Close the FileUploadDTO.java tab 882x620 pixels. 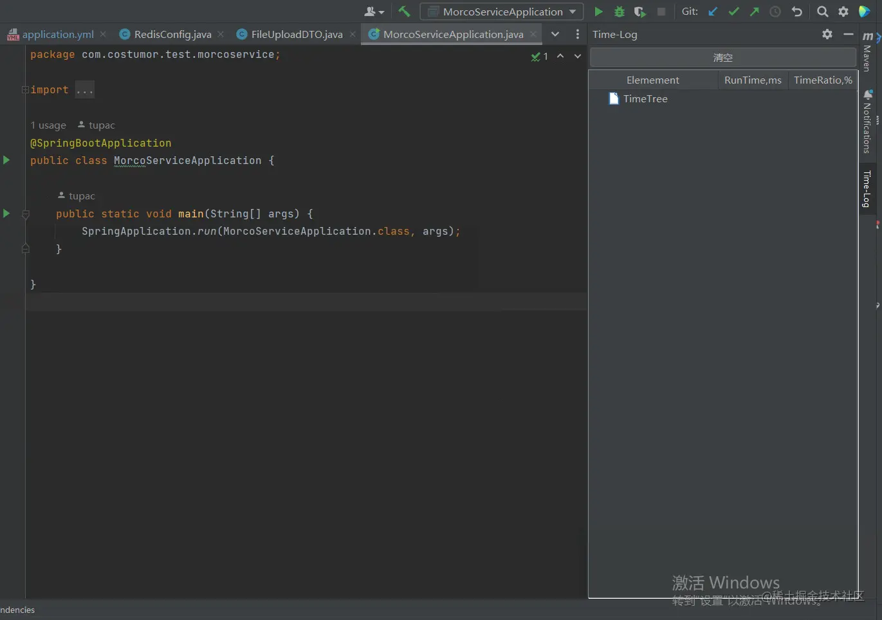click(353, 34)
